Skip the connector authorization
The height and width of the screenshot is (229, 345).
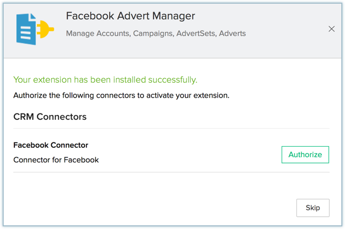pyautogui.click(x=313, y=208)
